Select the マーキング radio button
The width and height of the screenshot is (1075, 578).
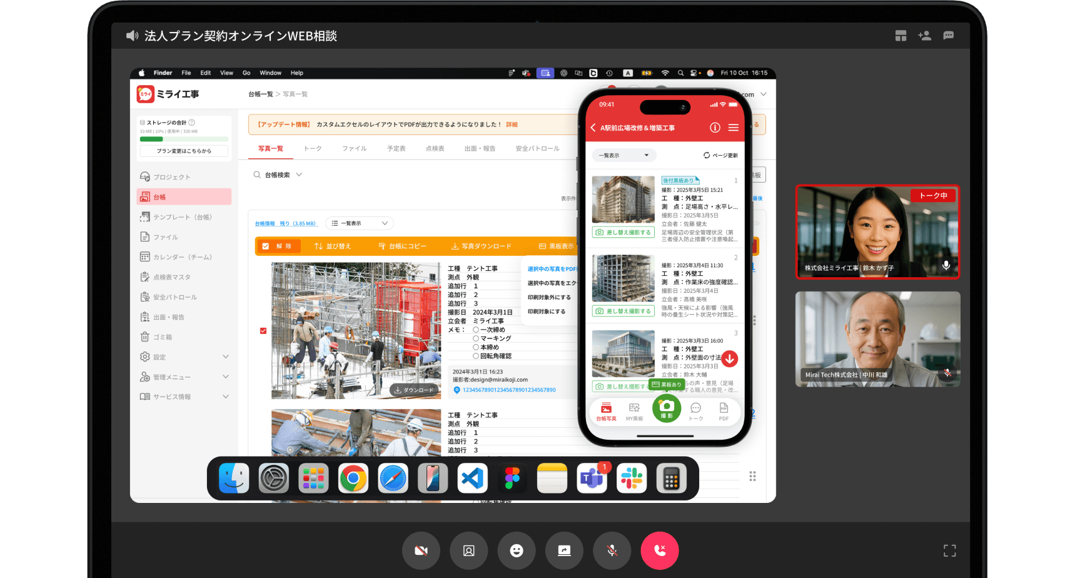pos(476,338)
